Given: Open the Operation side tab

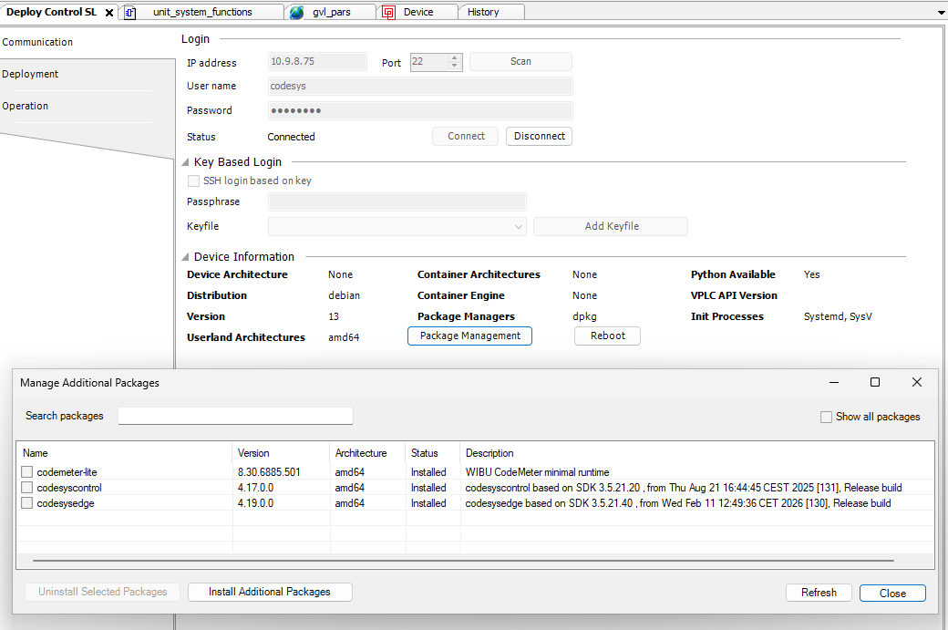Looking at the screenshot, I should [x=26, y=106].
